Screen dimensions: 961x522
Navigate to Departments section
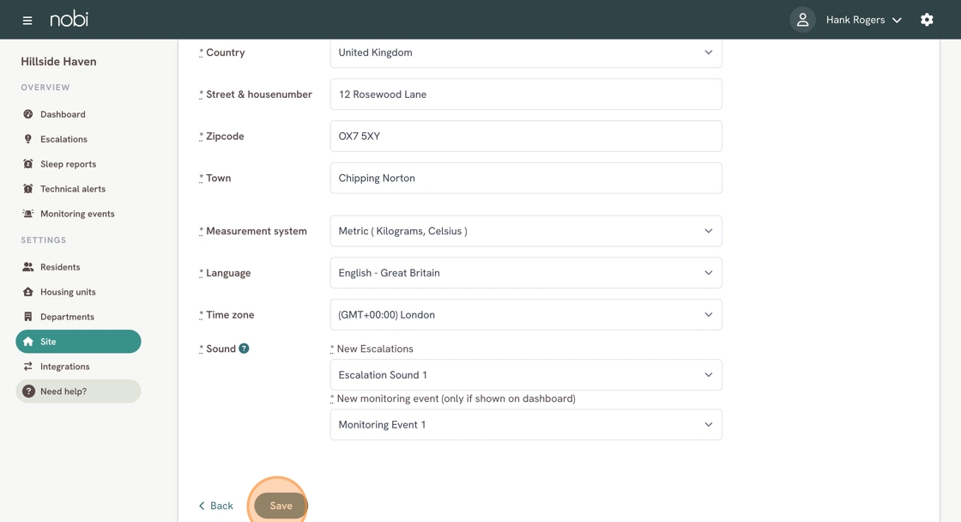67,317
